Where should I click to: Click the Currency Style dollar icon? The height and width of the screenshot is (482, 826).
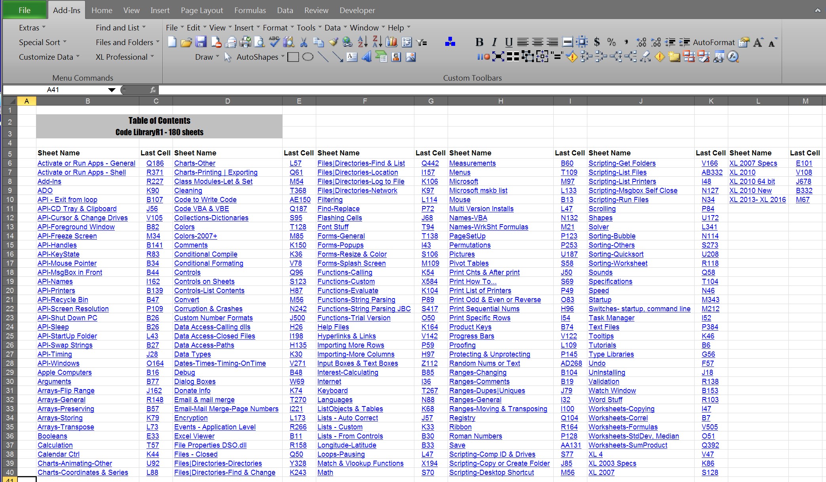[x=597, y=42]
